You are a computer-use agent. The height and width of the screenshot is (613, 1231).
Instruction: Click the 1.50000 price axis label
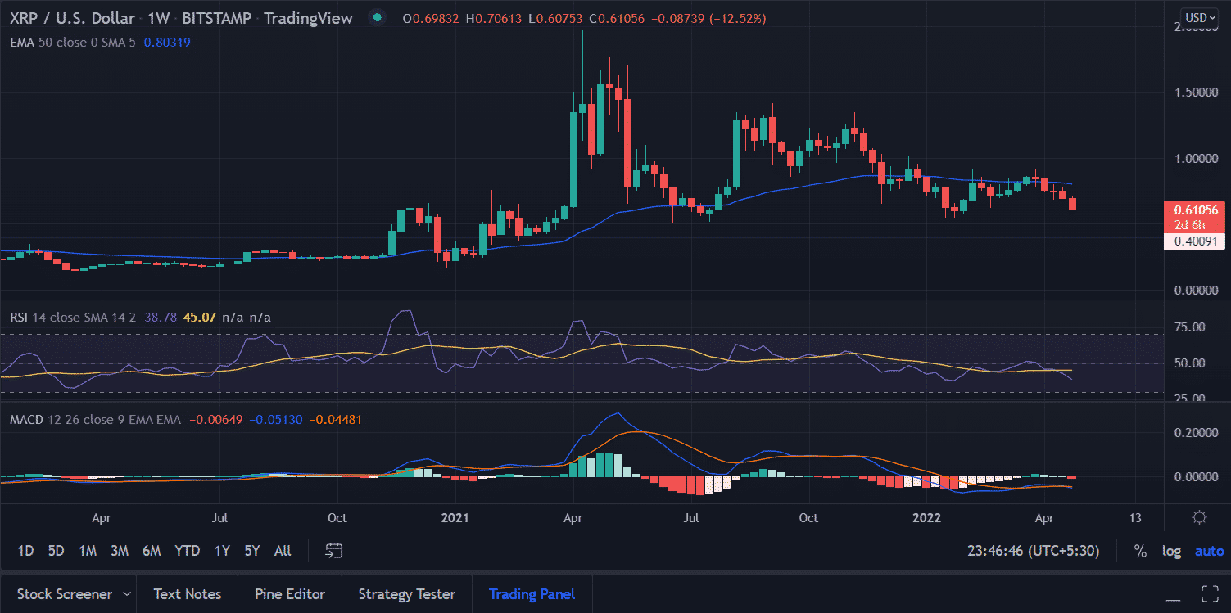tap(1196, 93)
